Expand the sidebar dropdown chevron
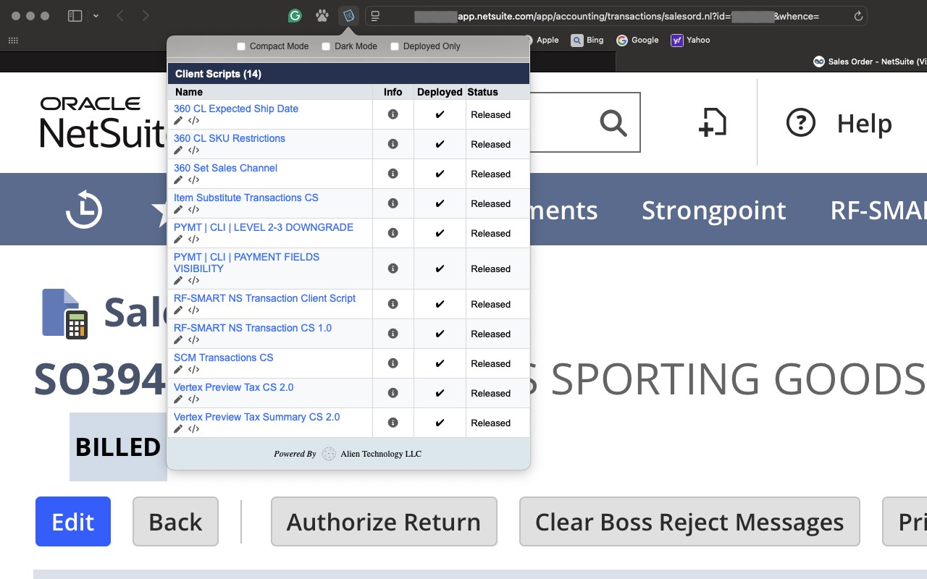927x579 pixels. [x=96, y=15]
